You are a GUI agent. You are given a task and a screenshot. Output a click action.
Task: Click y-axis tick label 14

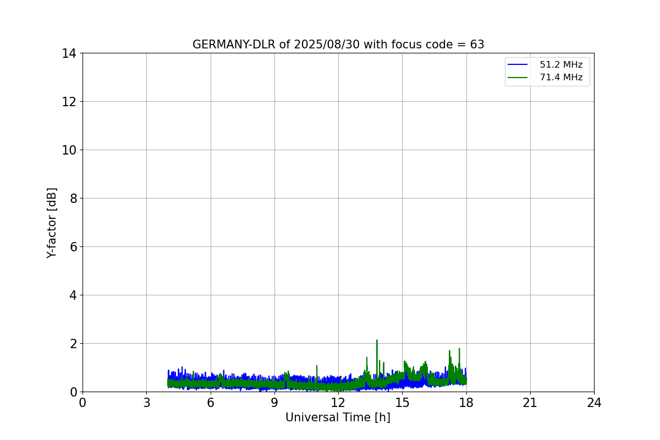[x=69, y=53]
